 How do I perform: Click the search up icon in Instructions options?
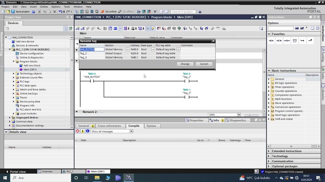coord(302,28)
